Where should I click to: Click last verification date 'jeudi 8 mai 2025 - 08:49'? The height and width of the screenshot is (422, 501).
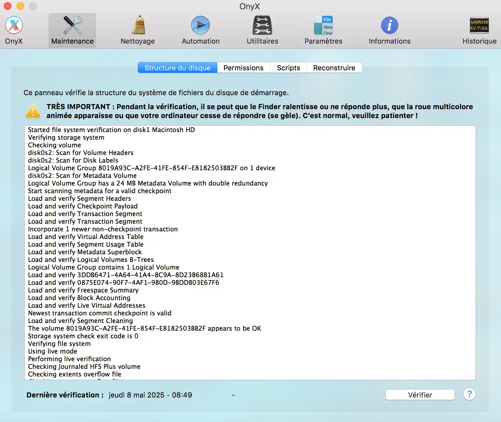[150, 395]
